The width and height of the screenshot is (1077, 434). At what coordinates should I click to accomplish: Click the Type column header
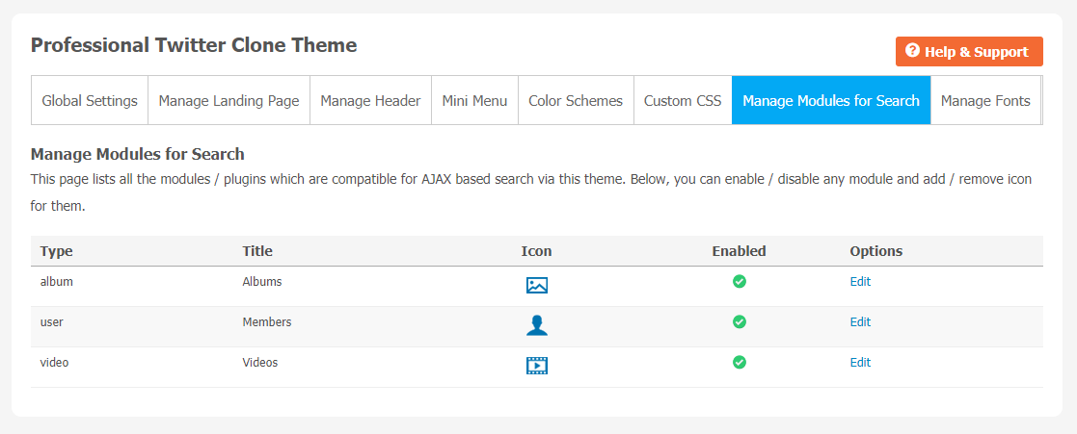coord(56,251)
